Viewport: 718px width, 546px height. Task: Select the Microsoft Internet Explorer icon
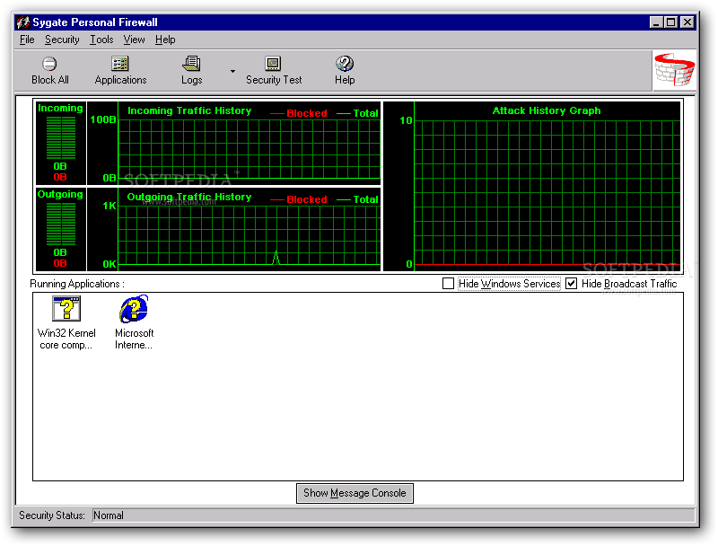coord(134,308)
